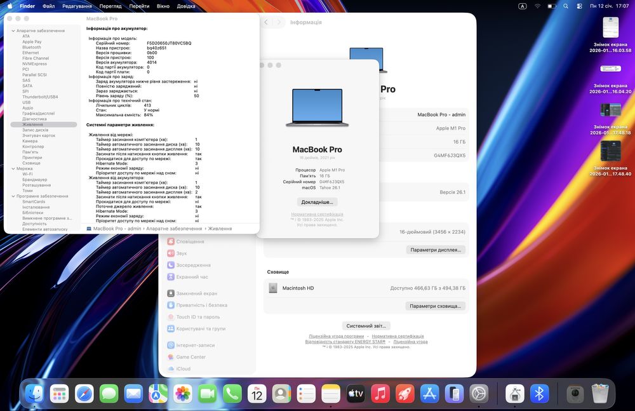Click the Параметри сховища… button
Image resolution: width=635 pixels, height=411 pixels.
436,306
